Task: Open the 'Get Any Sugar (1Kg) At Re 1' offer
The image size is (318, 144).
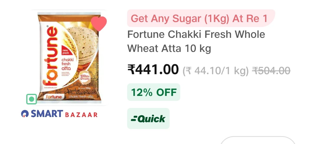Action: [x=201, y=18]
